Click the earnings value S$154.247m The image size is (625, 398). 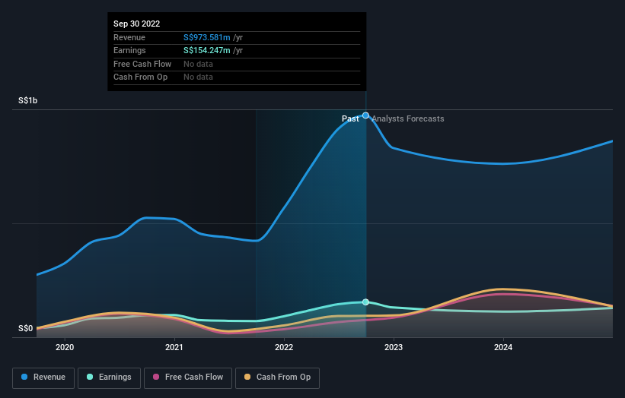click(x=207, y=50)
